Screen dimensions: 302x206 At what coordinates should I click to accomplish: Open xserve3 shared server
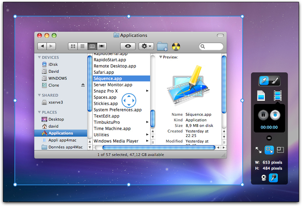click(x=61, y=102)
